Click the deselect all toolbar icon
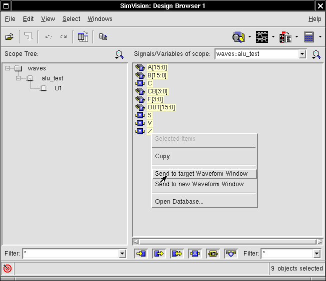This screenshot has width=326, height=281. 28,36
